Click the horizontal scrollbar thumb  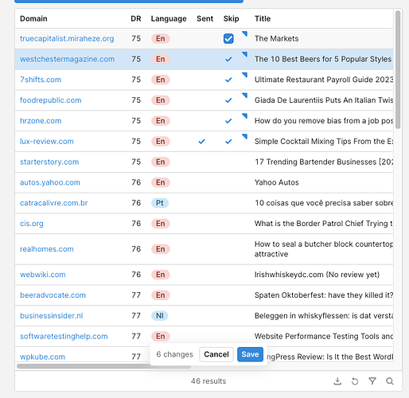[104, 366]
